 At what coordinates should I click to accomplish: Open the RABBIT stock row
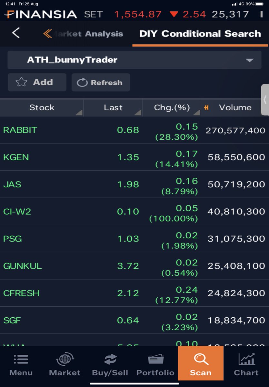click(x=134, y=130)
